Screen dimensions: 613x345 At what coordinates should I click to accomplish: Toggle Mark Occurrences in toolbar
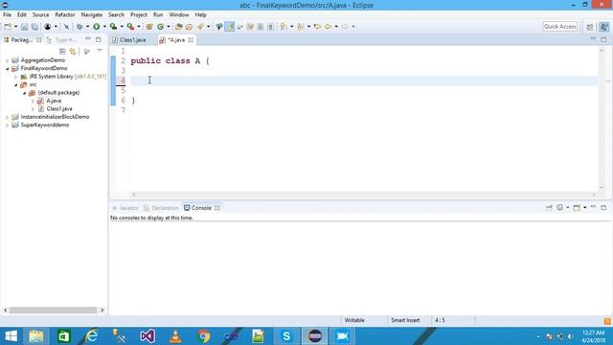[x=230, y=27]
